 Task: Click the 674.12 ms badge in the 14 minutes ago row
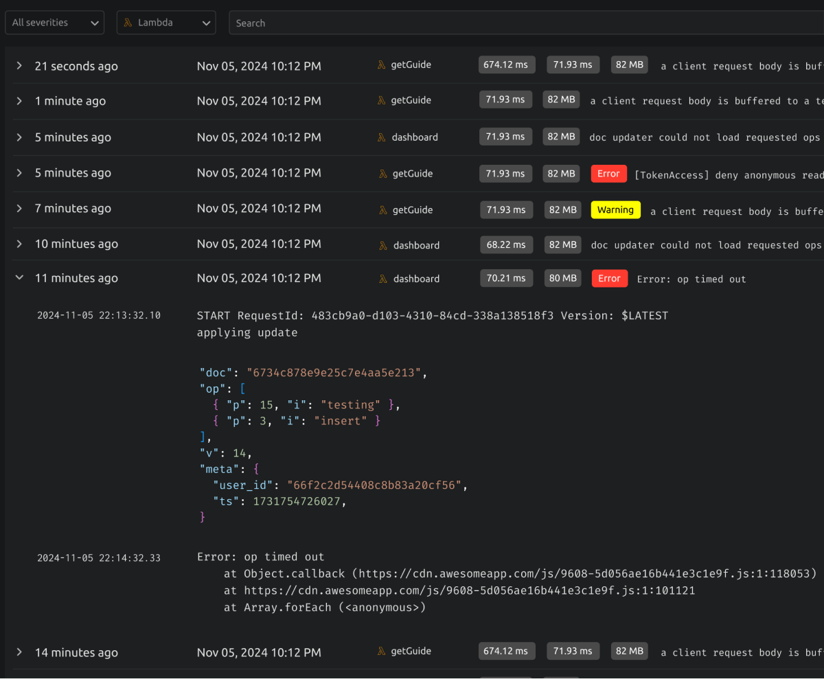click(x=506, y=651)
